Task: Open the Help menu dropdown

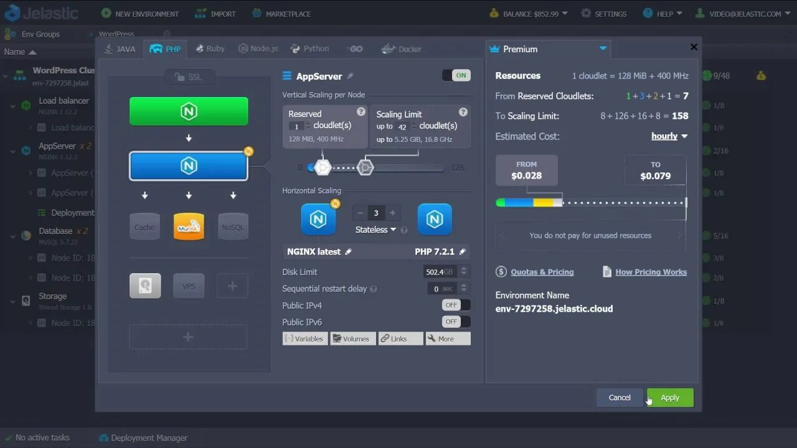Action: [663, 13]
